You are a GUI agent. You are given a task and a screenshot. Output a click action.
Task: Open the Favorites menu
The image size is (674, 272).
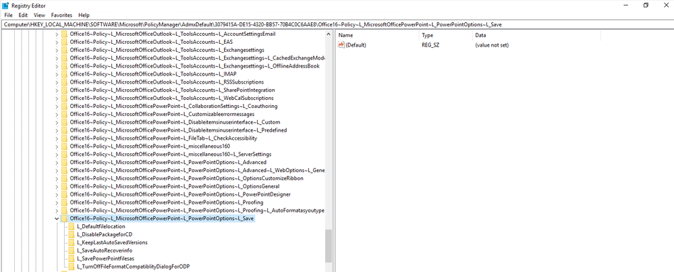[62, 15]
